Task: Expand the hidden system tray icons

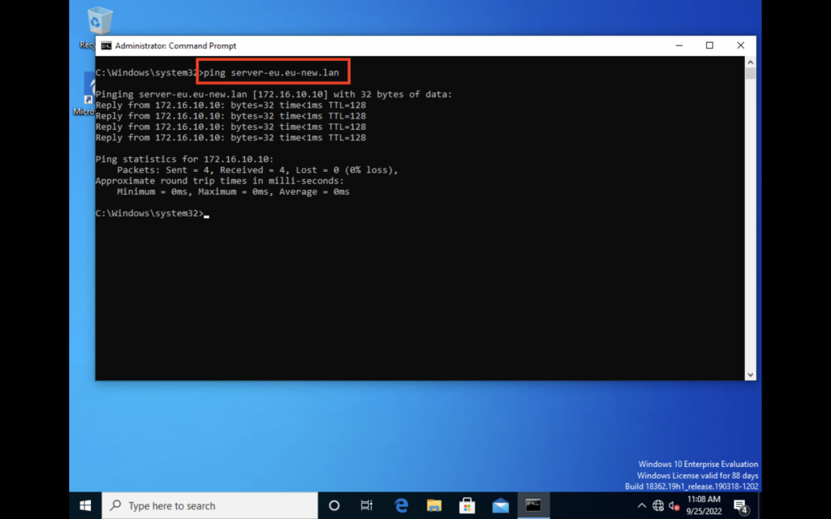Action: pos(642,506)
